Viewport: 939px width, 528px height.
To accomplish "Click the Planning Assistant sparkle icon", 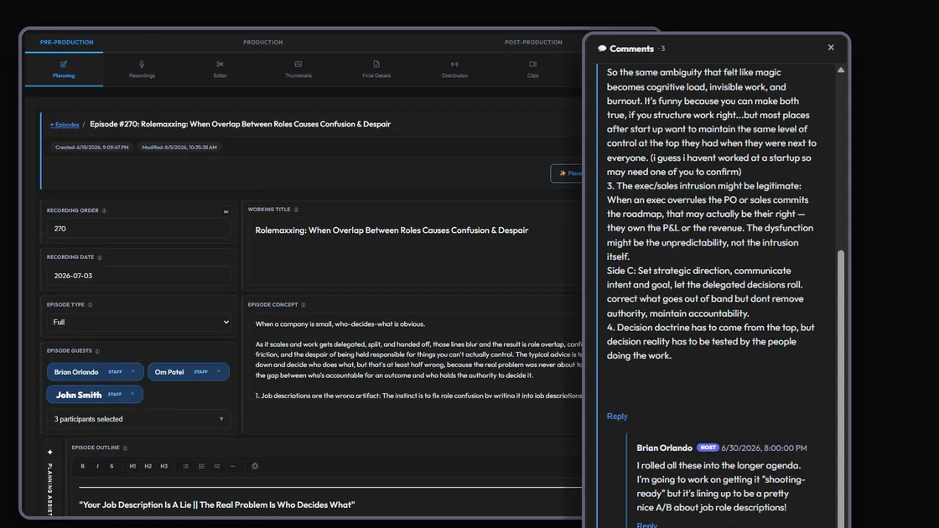I will coord(50,453).
